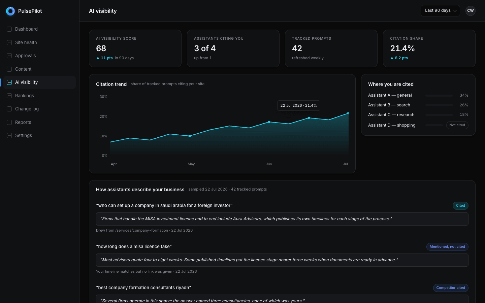Click the Reports sidebar icon
Image resolution: width=485 pixels, height=303 pixels.
[9, 122]
